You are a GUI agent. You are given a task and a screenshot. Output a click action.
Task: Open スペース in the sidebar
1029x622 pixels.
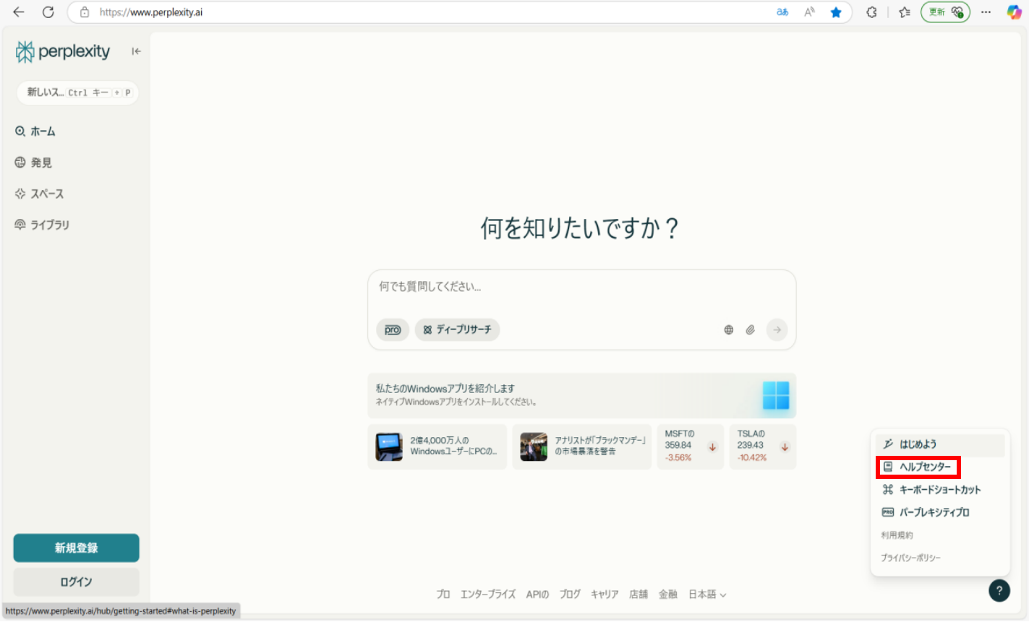[39, 194]
